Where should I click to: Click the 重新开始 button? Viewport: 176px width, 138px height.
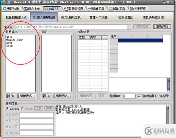click(x=162, y=27)
